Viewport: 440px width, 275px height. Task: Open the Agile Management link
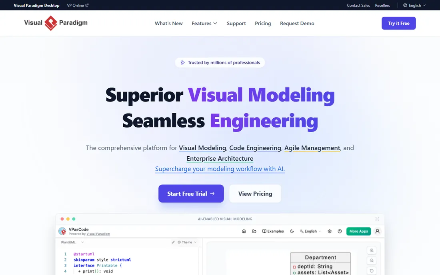tap(312, 148)
